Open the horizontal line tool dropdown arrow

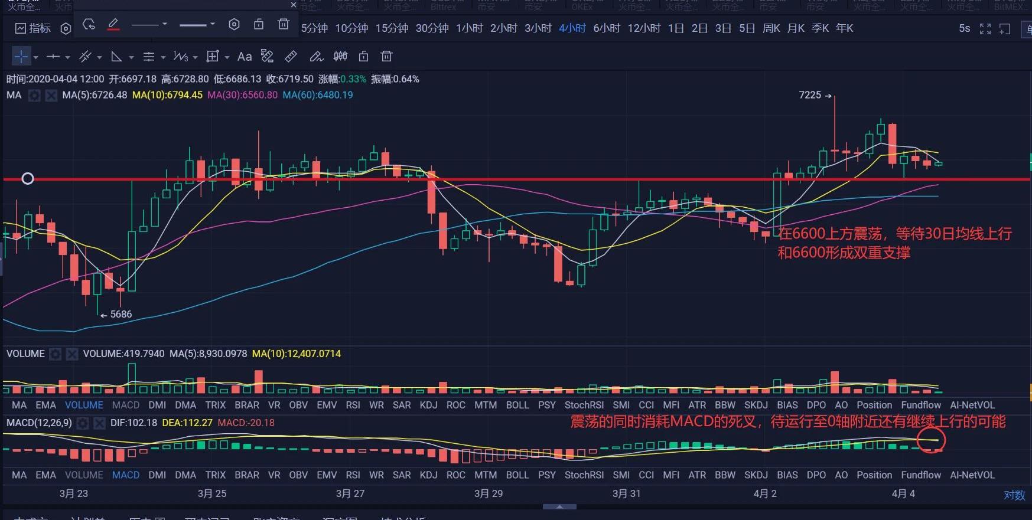(67, 57)
